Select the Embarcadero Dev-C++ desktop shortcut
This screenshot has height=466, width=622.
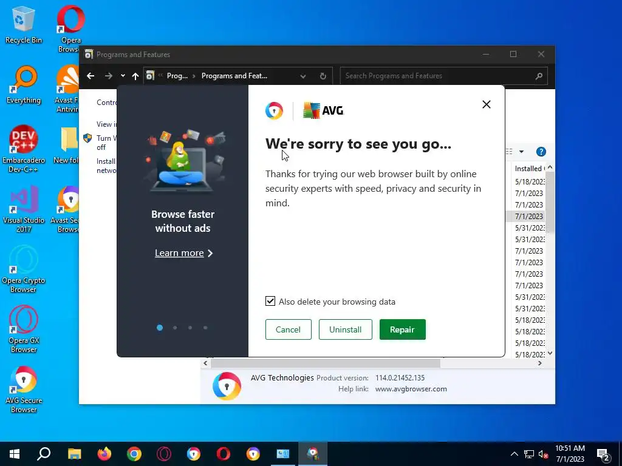(x=24, y=149)
